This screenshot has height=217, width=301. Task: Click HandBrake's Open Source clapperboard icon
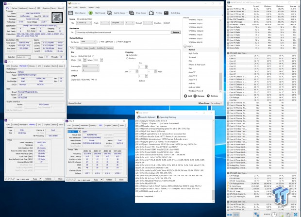click(x=71, y=13)
